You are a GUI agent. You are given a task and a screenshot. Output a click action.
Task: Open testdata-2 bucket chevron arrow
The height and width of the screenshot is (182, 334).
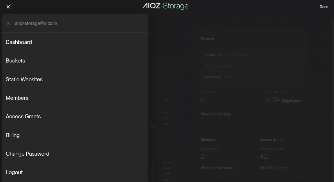(293, 77)
